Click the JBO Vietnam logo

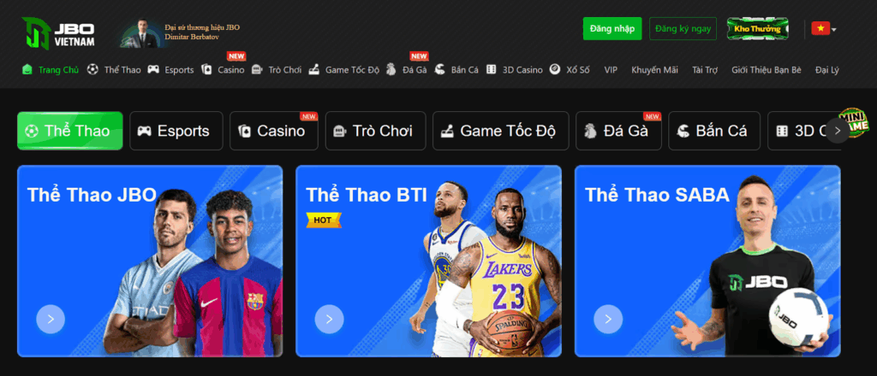click(x=58, y=33)
